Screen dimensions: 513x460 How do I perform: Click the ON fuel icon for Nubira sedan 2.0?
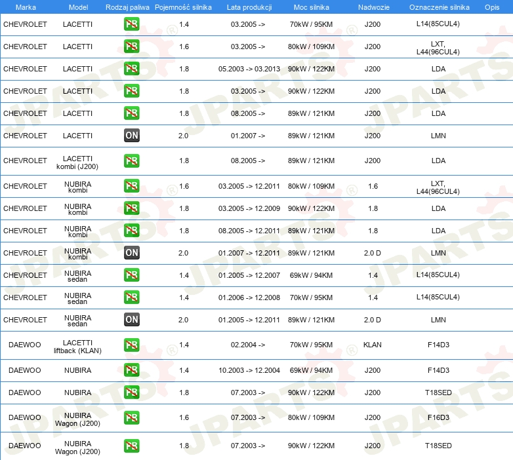(x=131, y=320)
